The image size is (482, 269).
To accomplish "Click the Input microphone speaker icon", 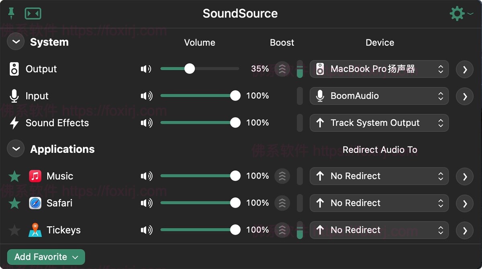I will point(146,96).
